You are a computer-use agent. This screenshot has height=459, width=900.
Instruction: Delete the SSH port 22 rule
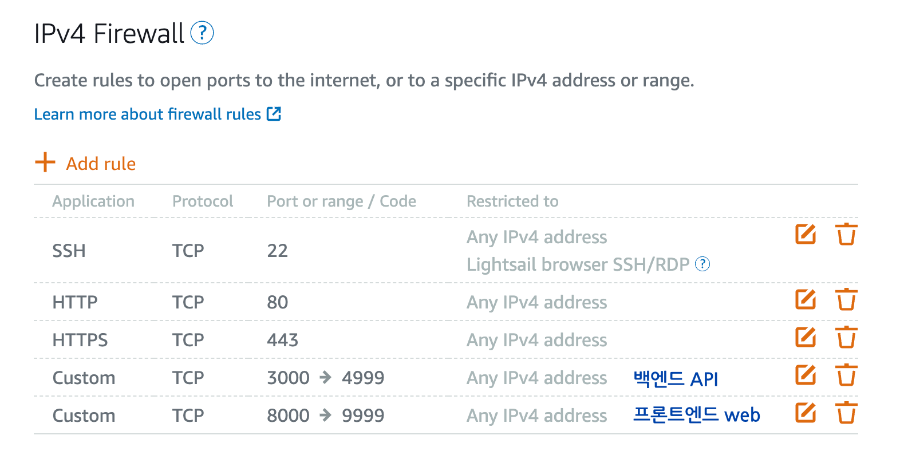click(x=846, y=234)
